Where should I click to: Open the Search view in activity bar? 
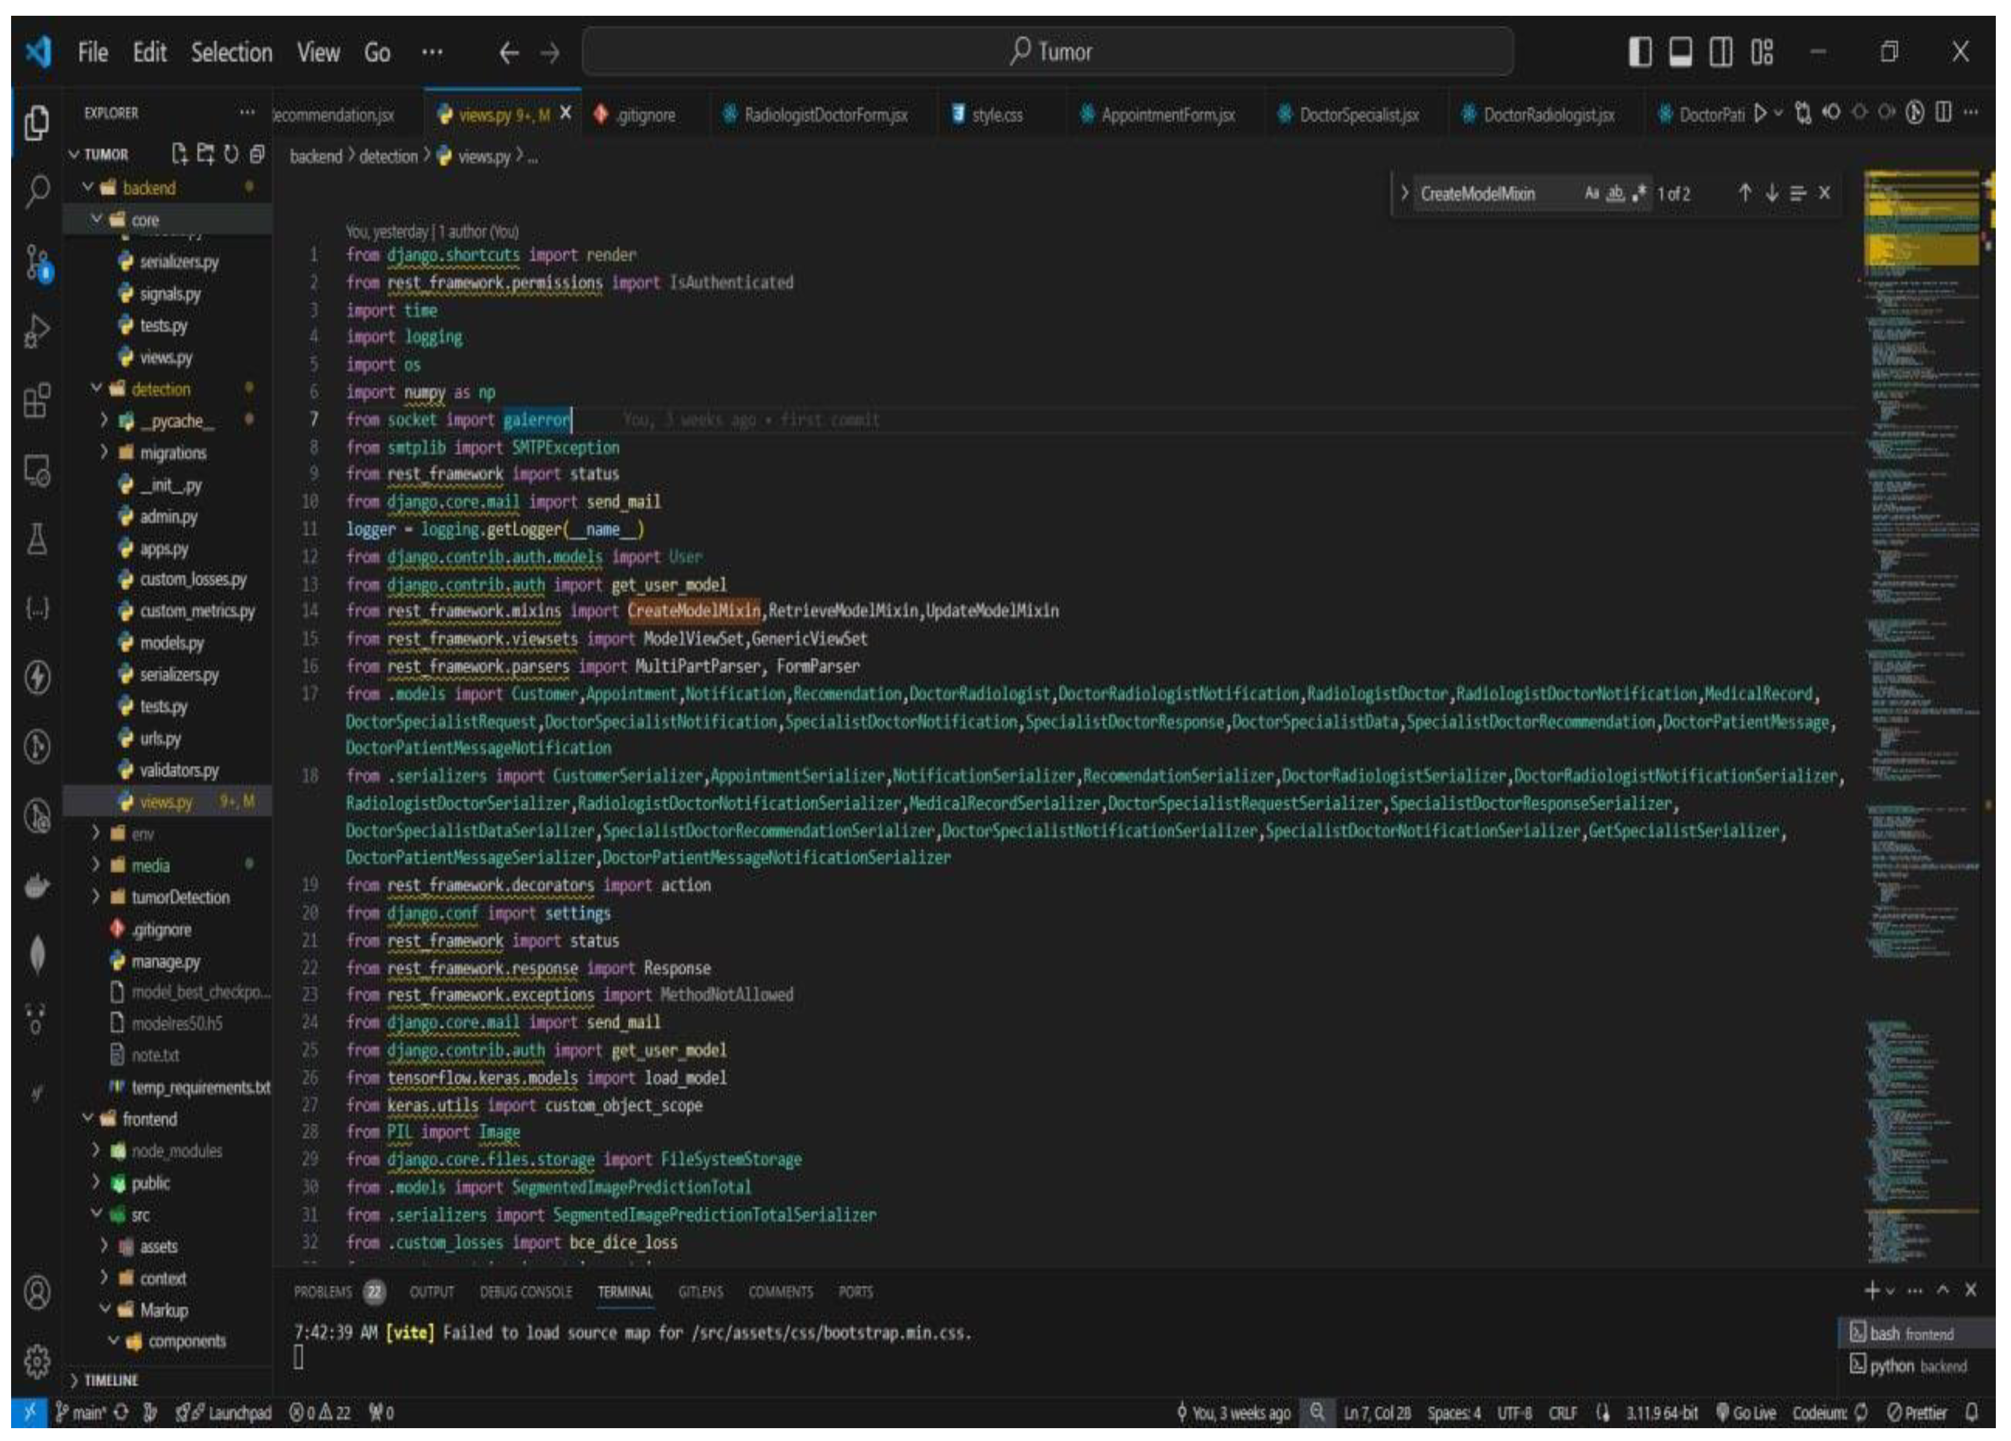[37, 191]
